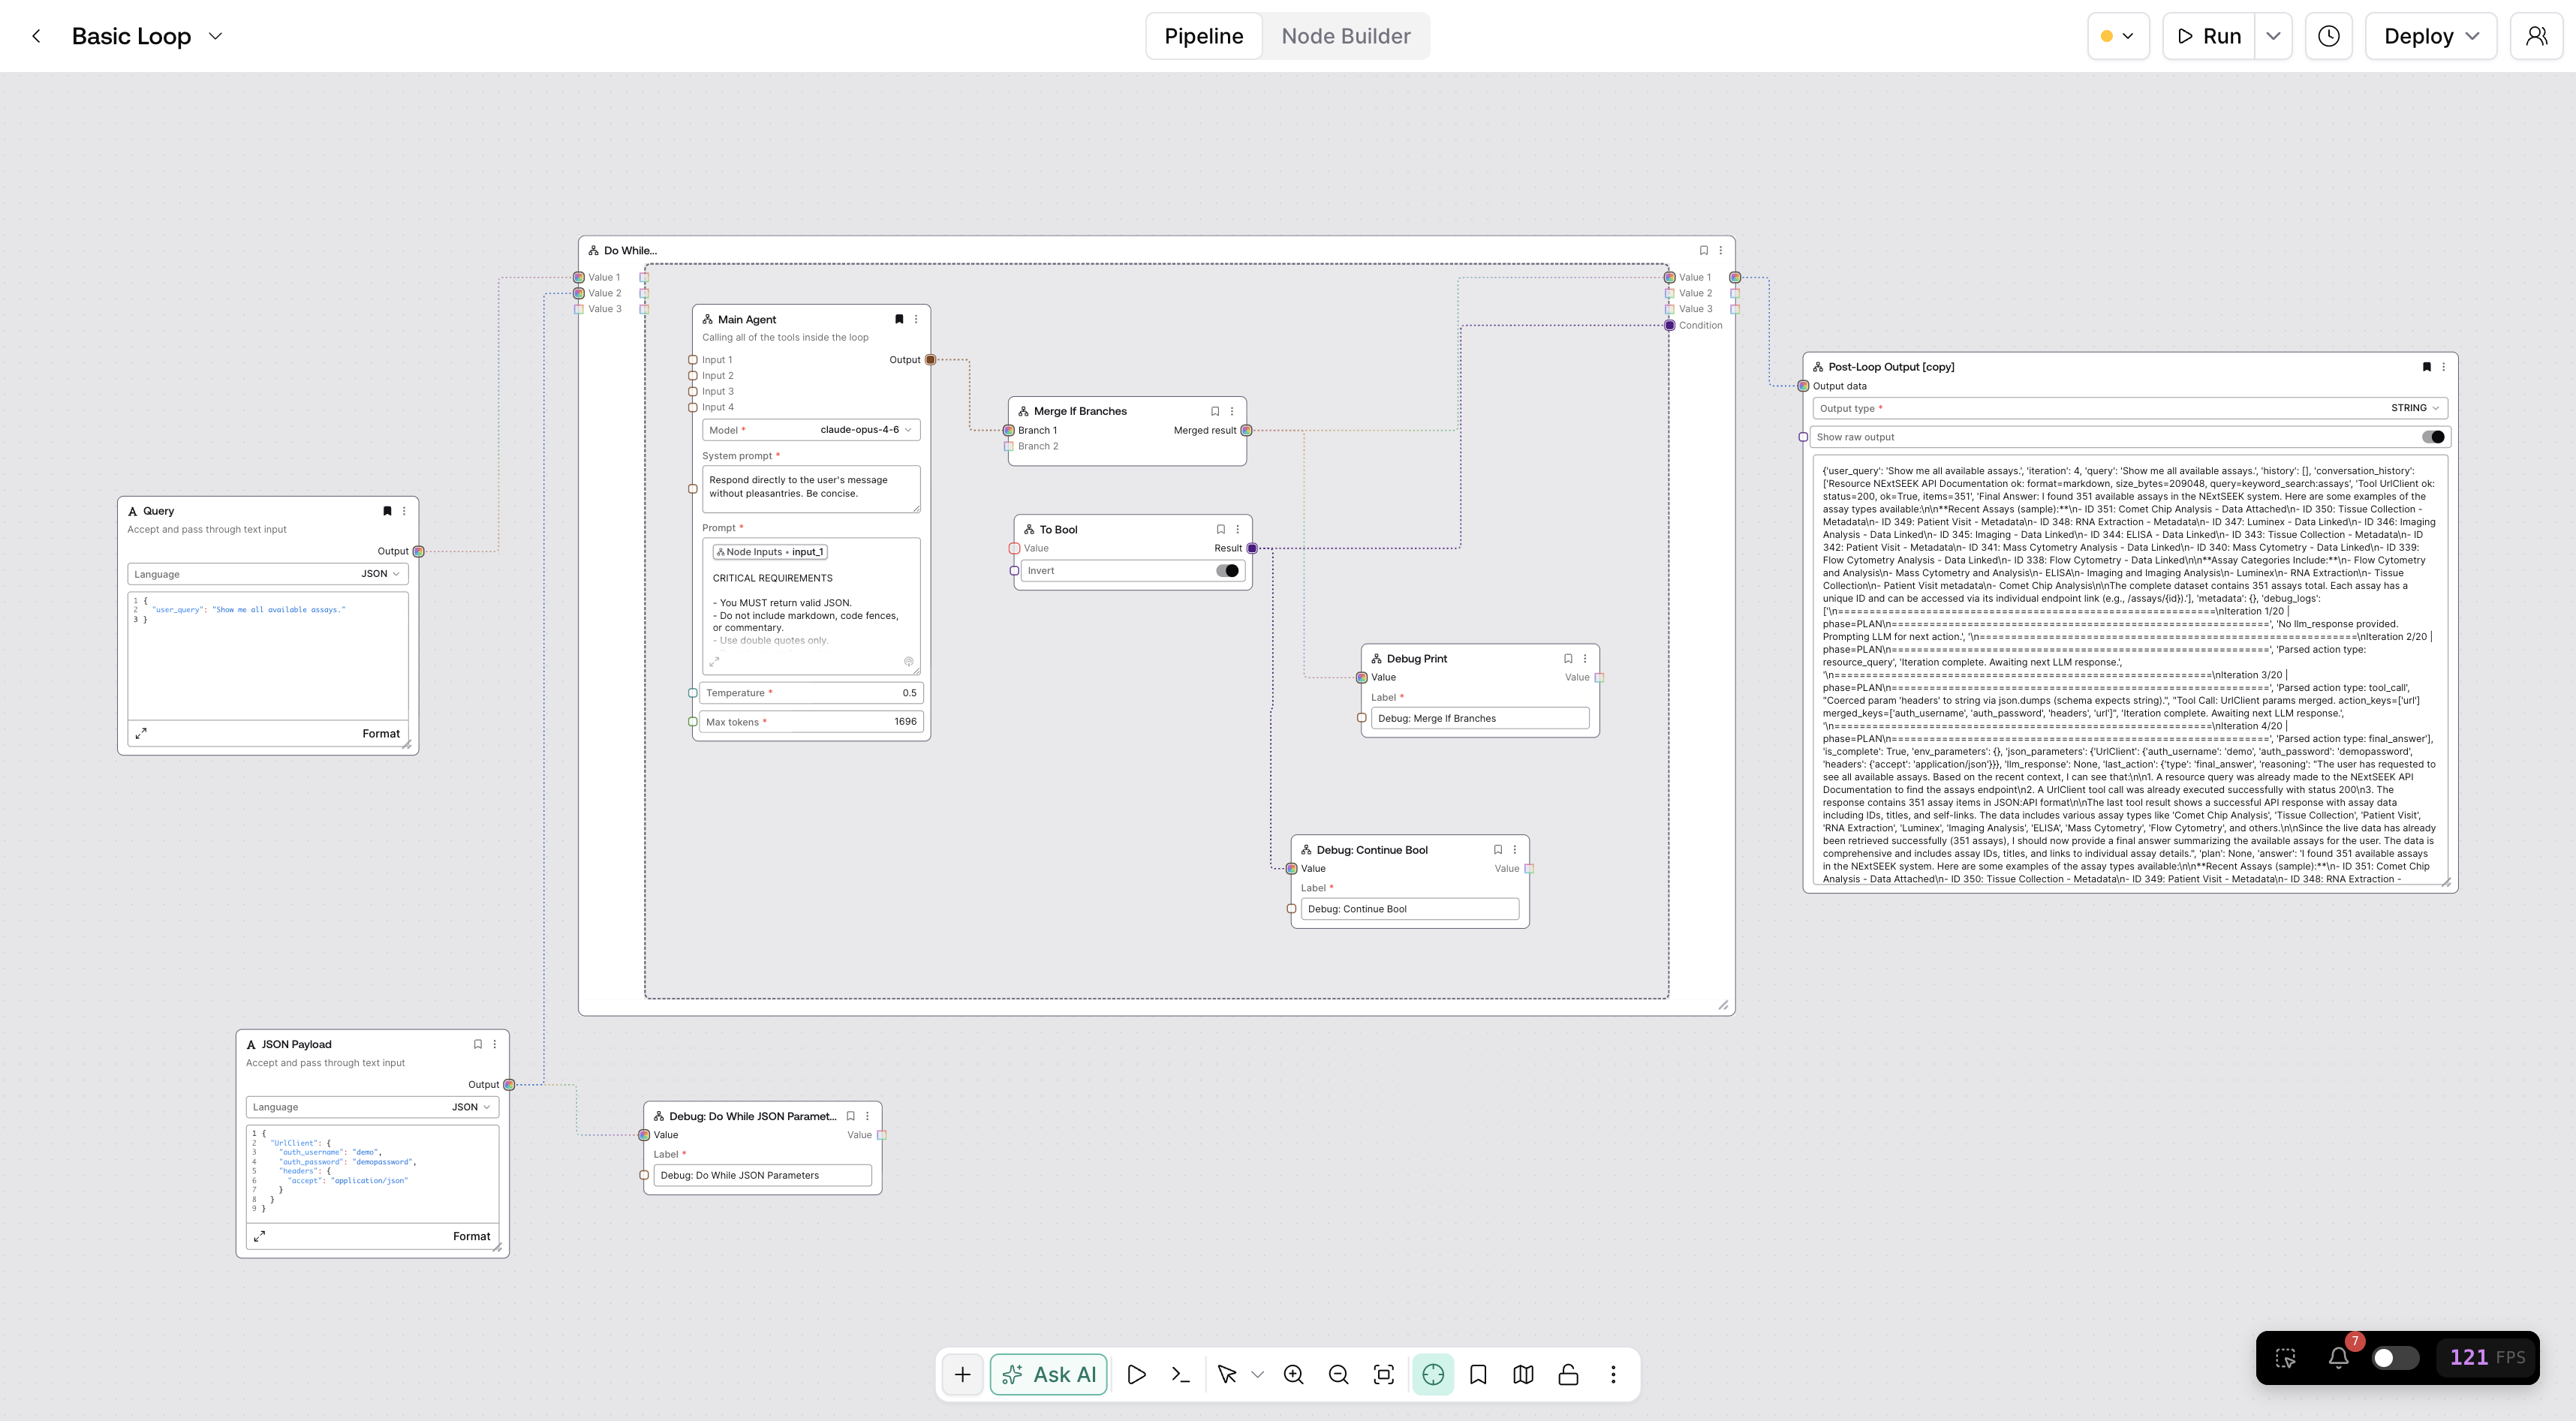This screenshot has height=1421, width=2576.
Task: Toggle bookmark on the Main Agent node
Action: (x=899, y=320)
